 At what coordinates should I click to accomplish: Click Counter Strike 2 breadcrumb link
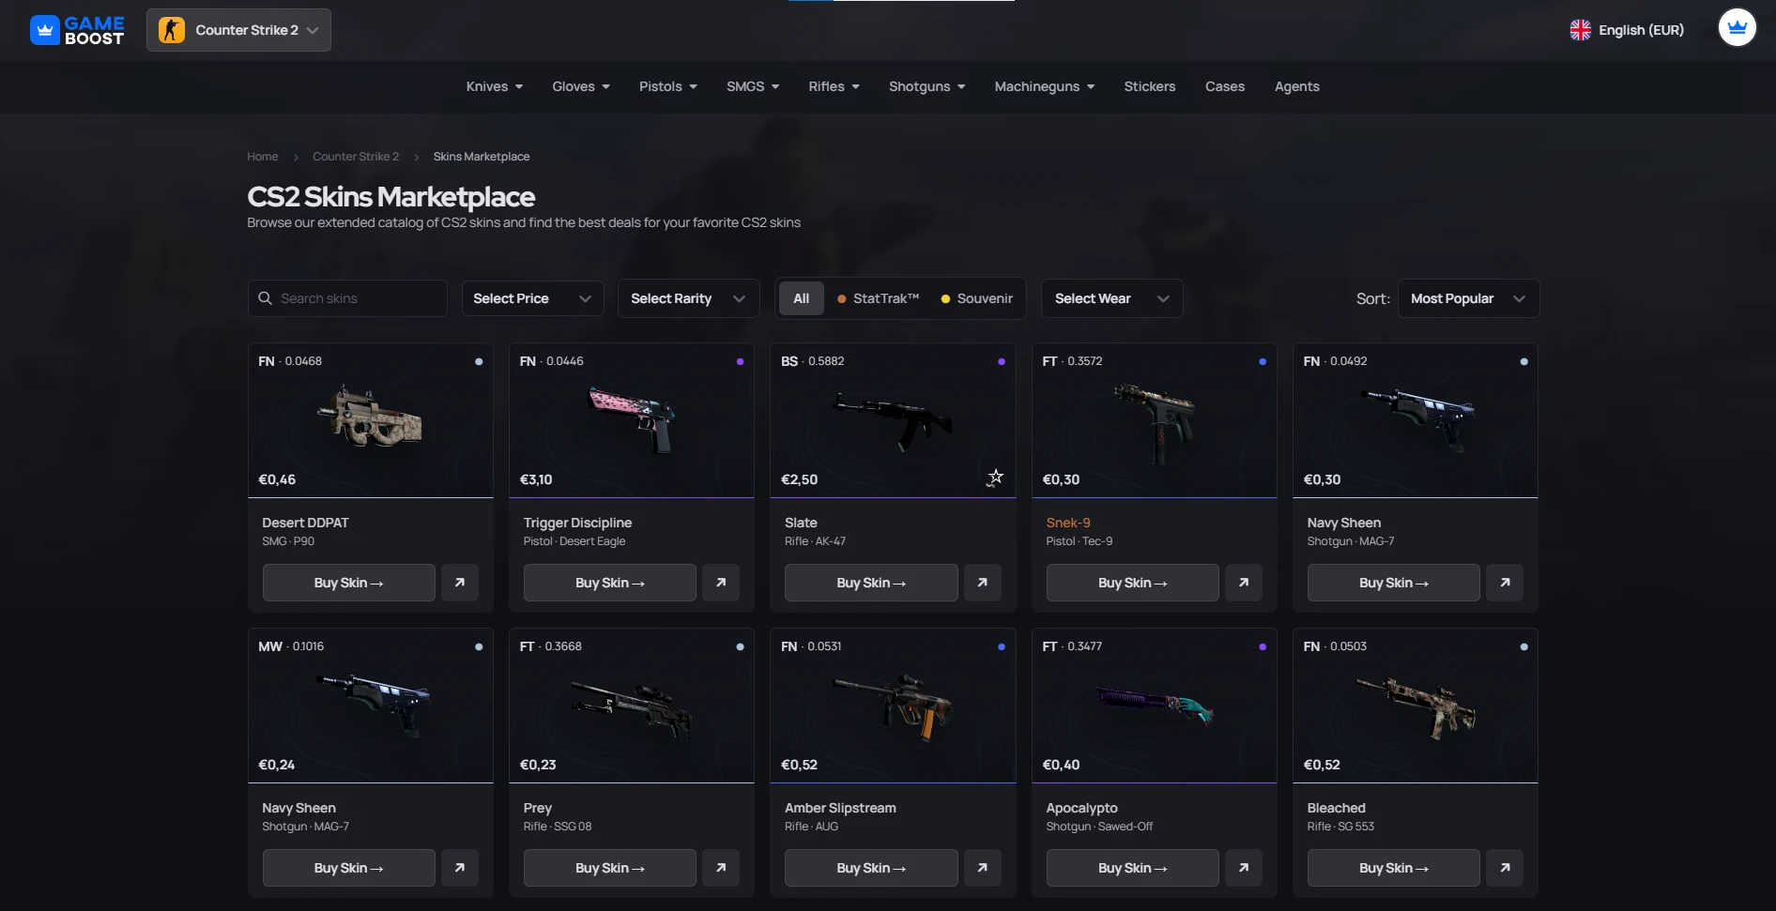[356, 157]
